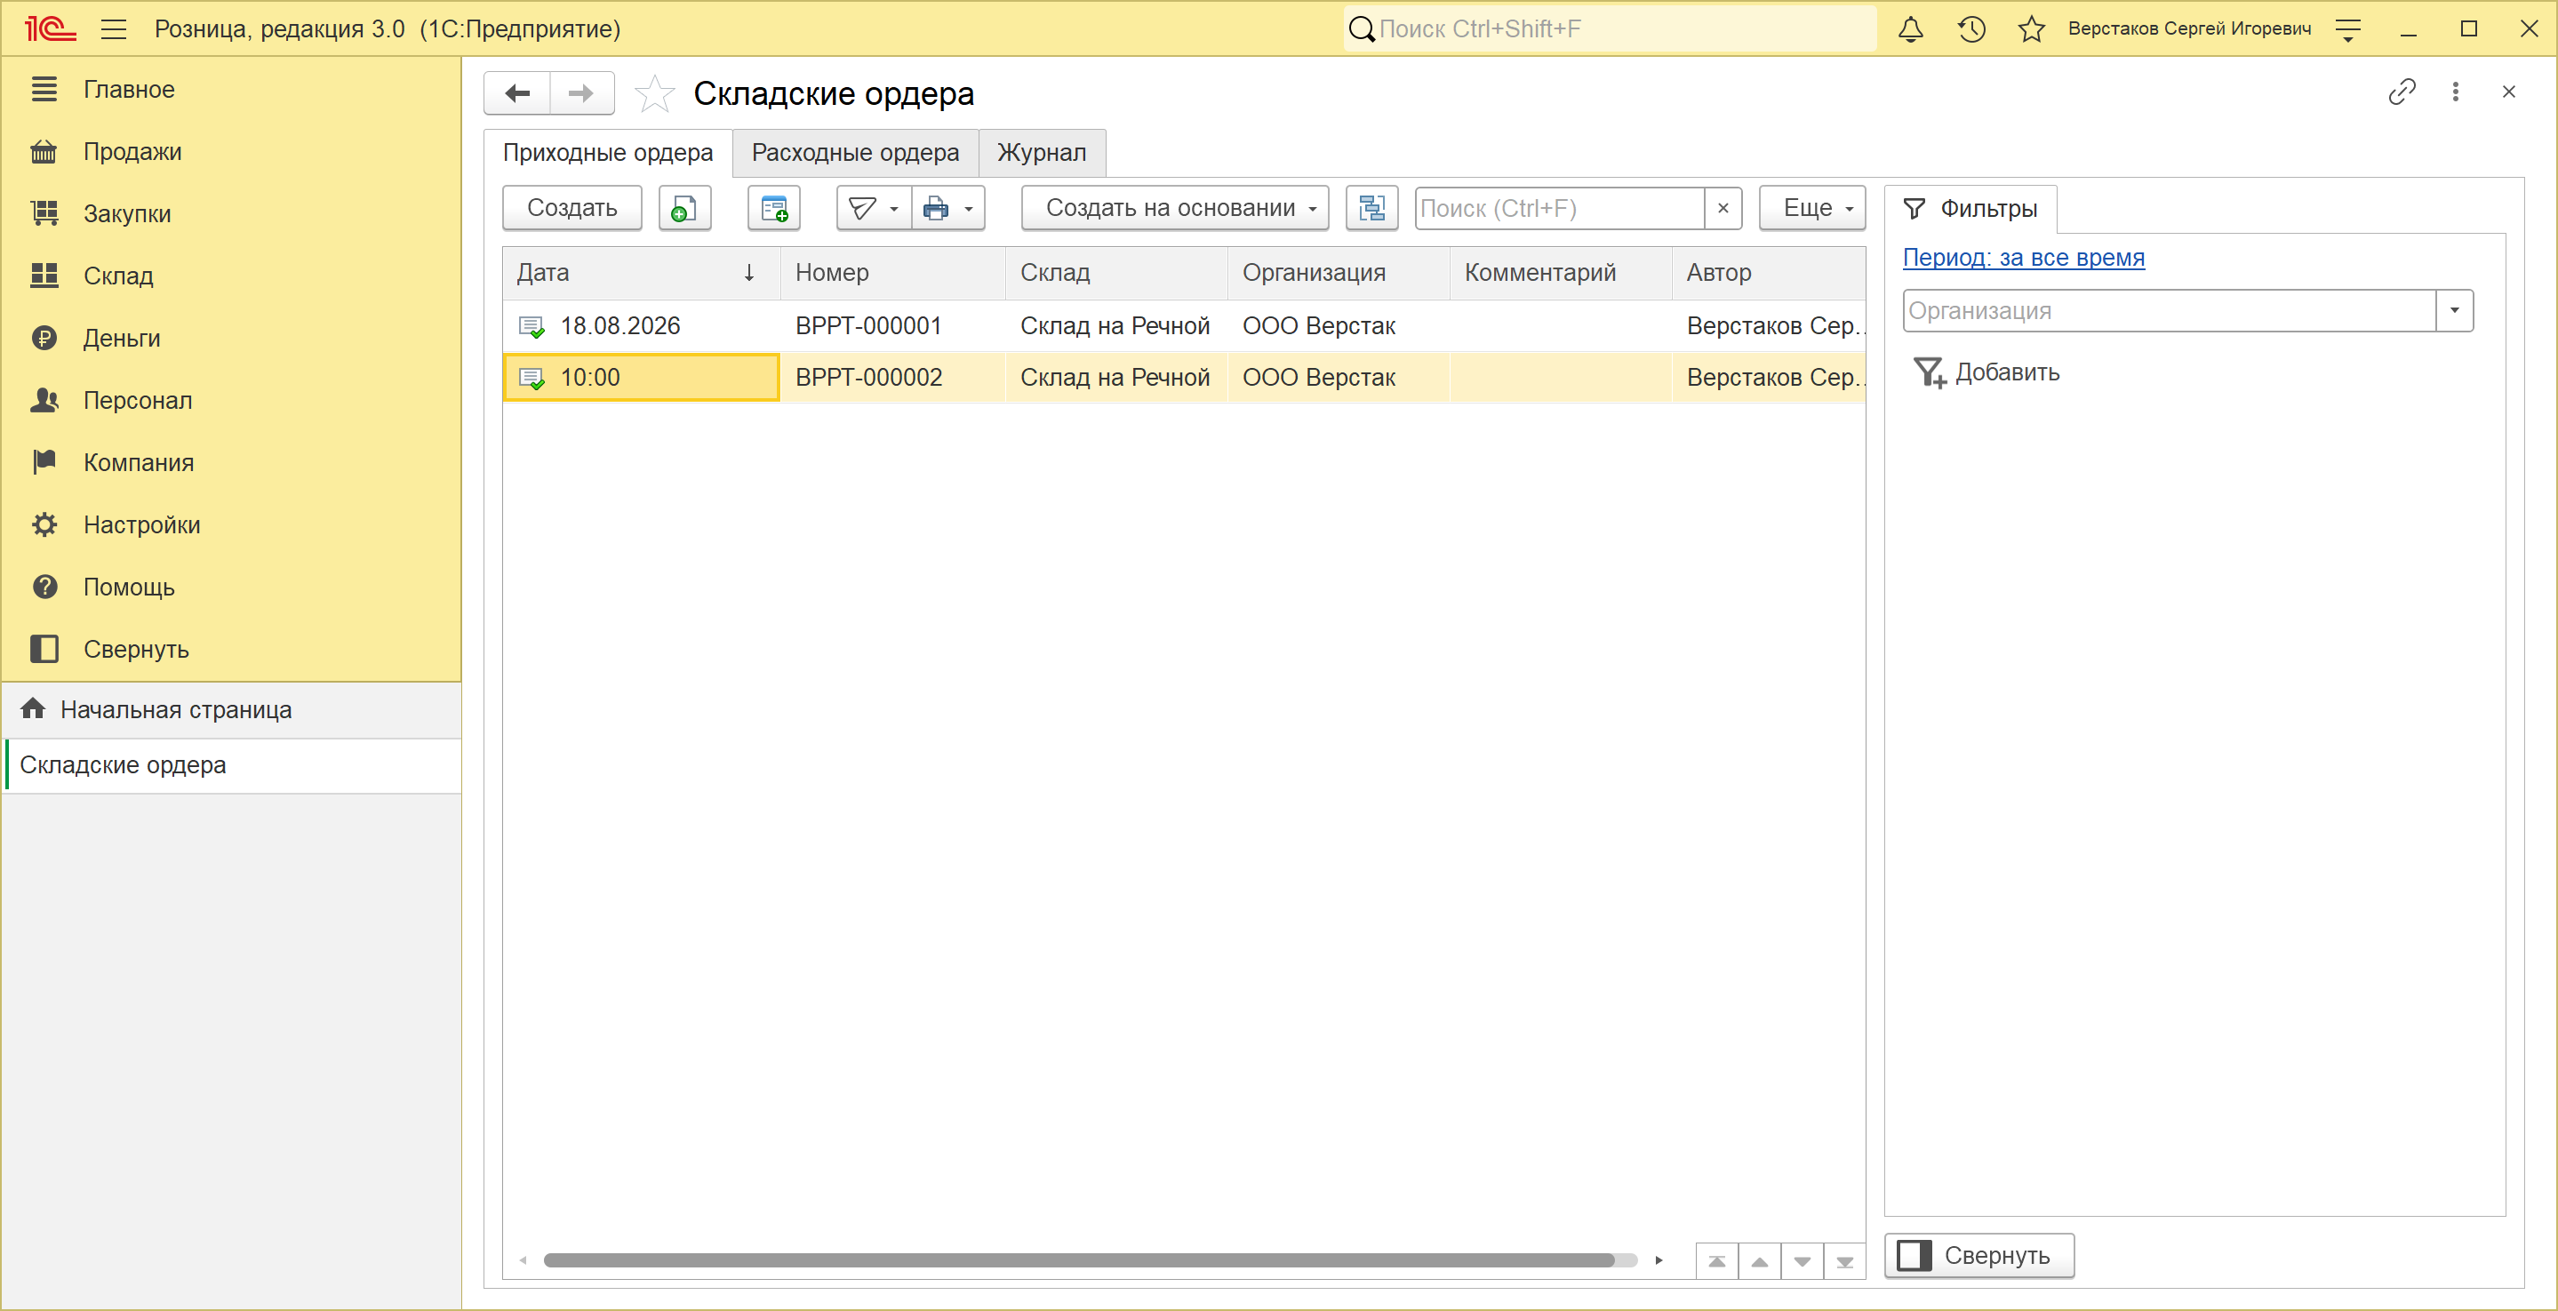2558x1311 pixels.
Task: Click the global search field Поиск Ctrl+Shift+F
Action: (1610, 28)
